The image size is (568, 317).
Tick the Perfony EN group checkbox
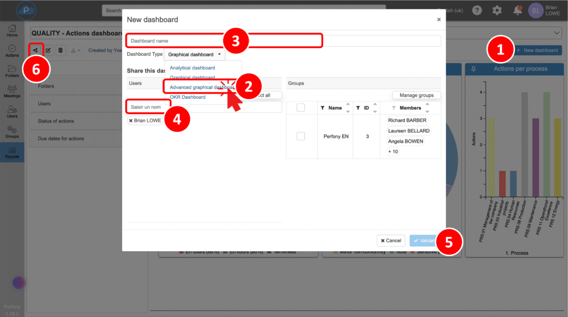301,136
